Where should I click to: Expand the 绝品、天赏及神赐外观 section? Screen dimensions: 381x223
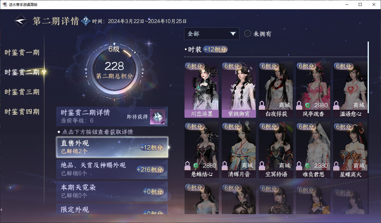(x=112, y=169)
